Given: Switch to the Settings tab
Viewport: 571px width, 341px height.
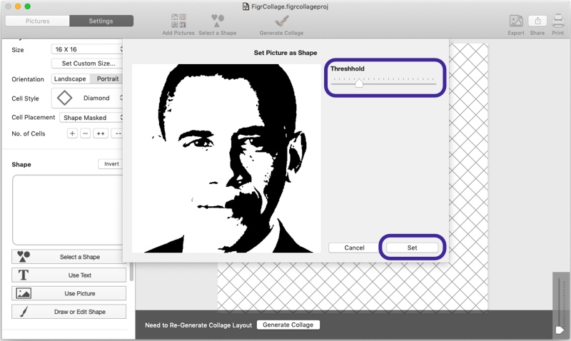Looking at the screenshot, I should (x=101, y=21).
